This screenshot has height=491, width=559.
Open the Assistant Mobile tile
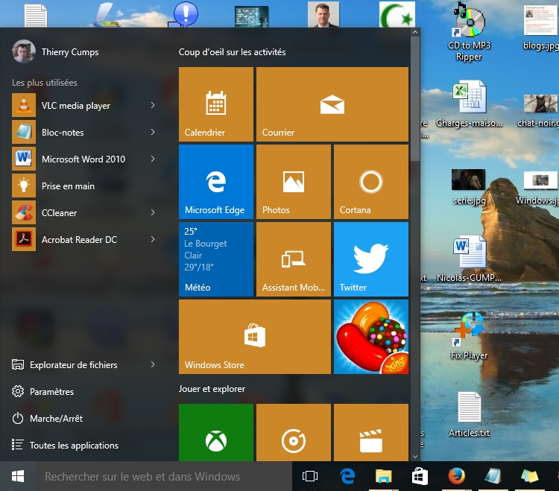pyautogui.click(x=294, y=259)
